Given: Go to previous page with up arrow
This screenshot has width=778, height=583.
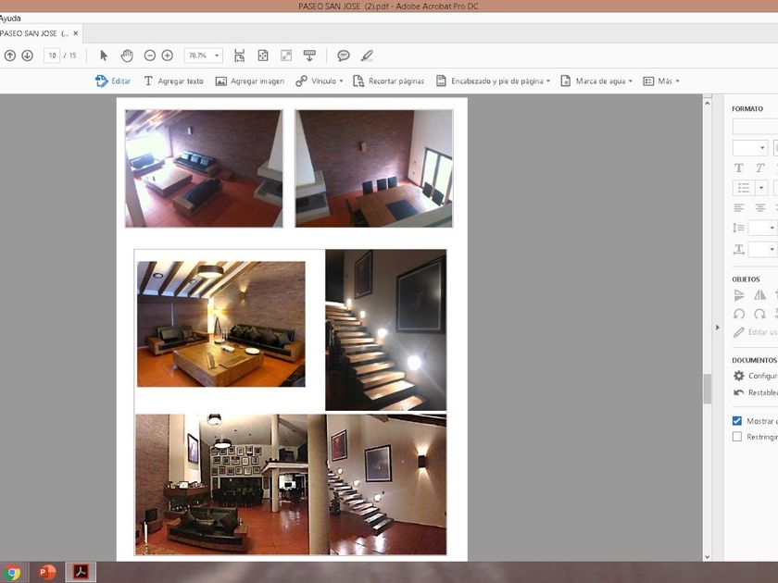Looking at the screenshot, I should pos(10,56).
